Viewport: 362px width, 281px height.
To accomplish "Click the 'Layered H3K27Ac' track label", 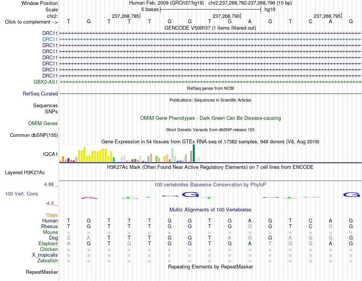I will (x=25, y=173).
